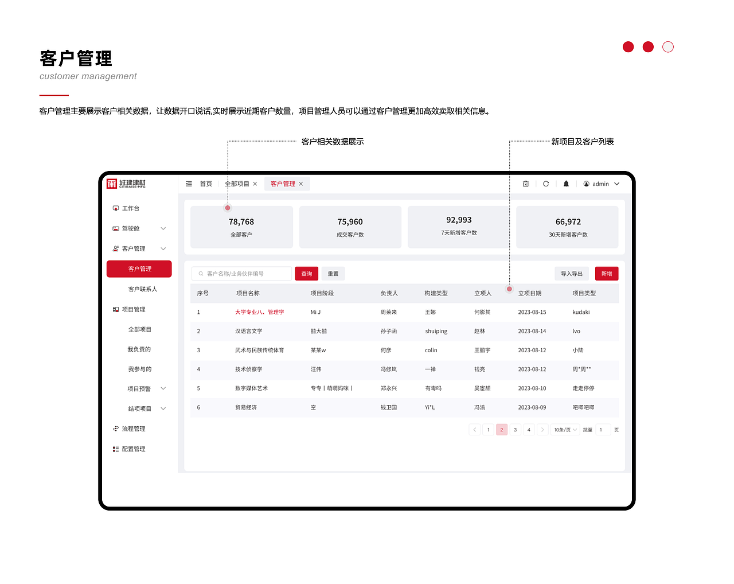Click the trash/clear cache icon in top bar

[x=526, y=184]
